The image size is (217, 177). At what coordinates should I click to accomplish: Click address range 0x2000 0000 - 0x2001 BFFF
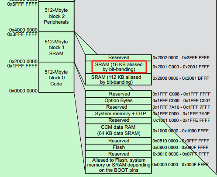pos(181,78)
